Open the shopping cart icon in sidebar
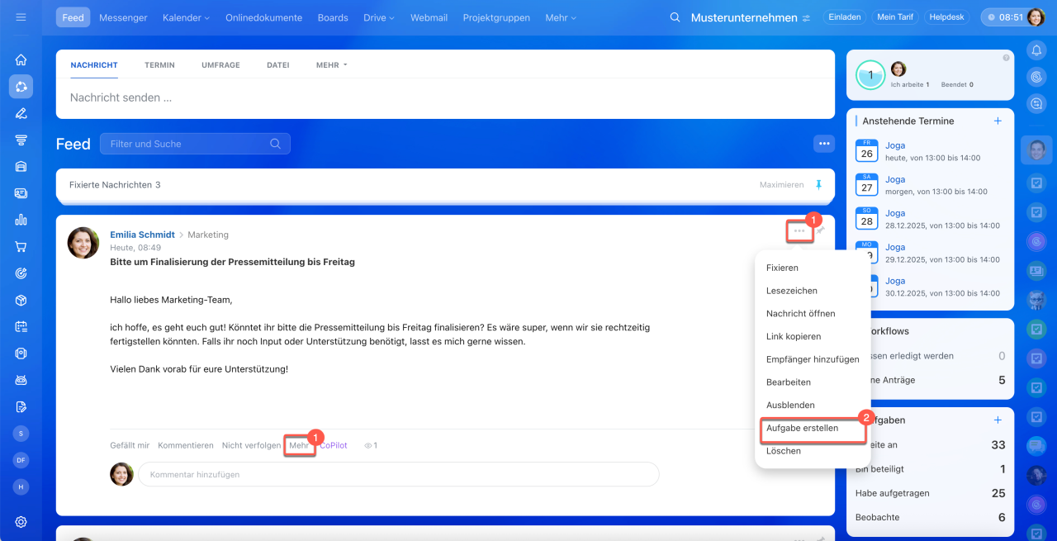1057x541 pixels. 21,246
